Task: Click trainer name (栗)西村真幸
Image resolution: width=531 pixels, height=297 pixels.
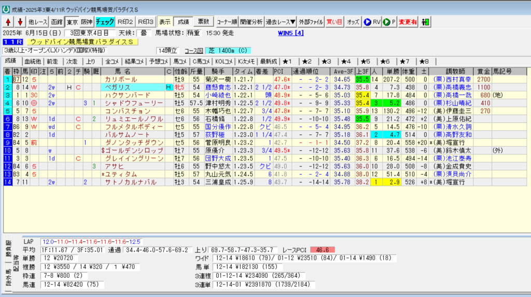Action: pyautogui.click(x=452, y=79)
